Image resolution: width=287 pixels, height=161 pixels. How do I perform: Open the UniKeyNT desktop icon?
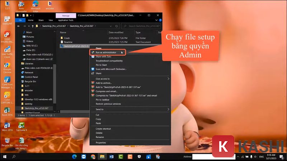7,20
